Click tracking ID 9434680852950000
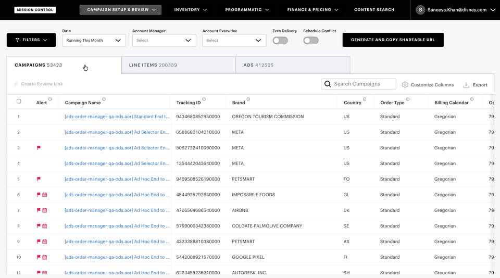500x278 pixels. tap(198, 117)
